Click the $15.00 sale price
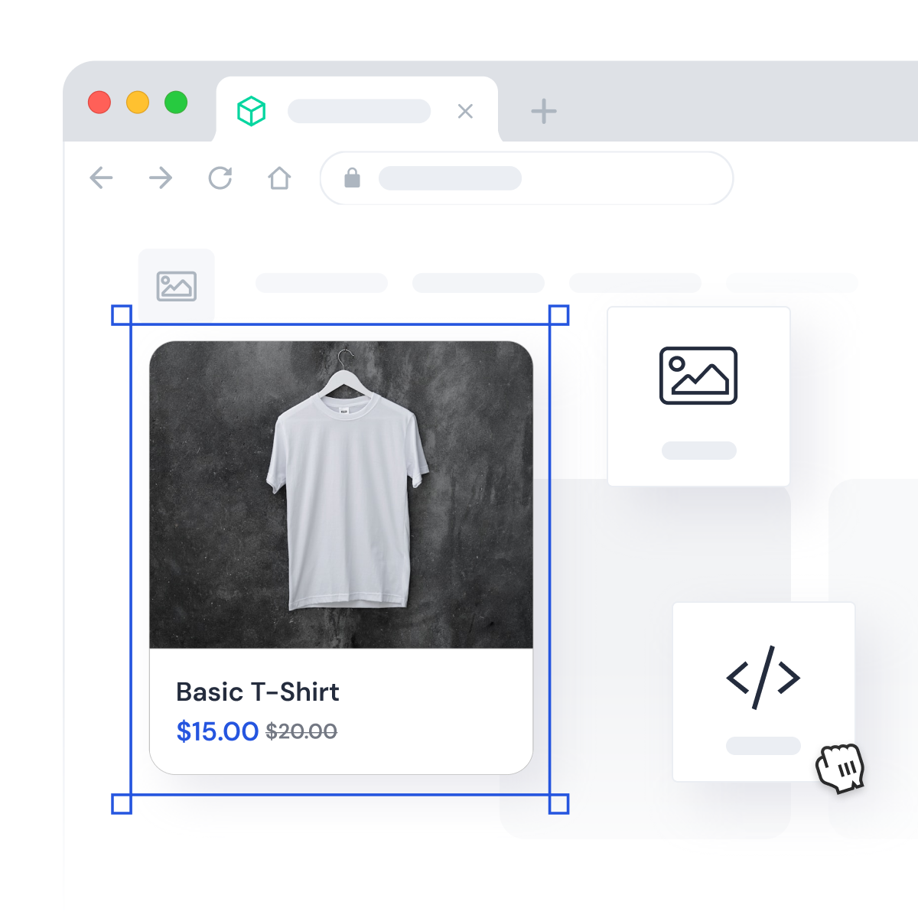The height and width of the screenshot is (918, 918). click(x=217, y=731)
